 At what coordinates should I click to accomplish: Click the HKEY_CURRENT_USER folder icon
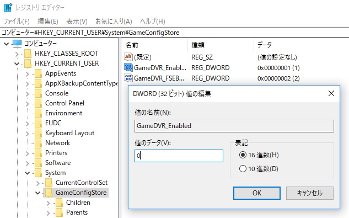[x=28, y=63]
